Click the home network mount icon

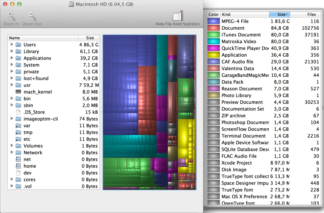tap(18, 166)
